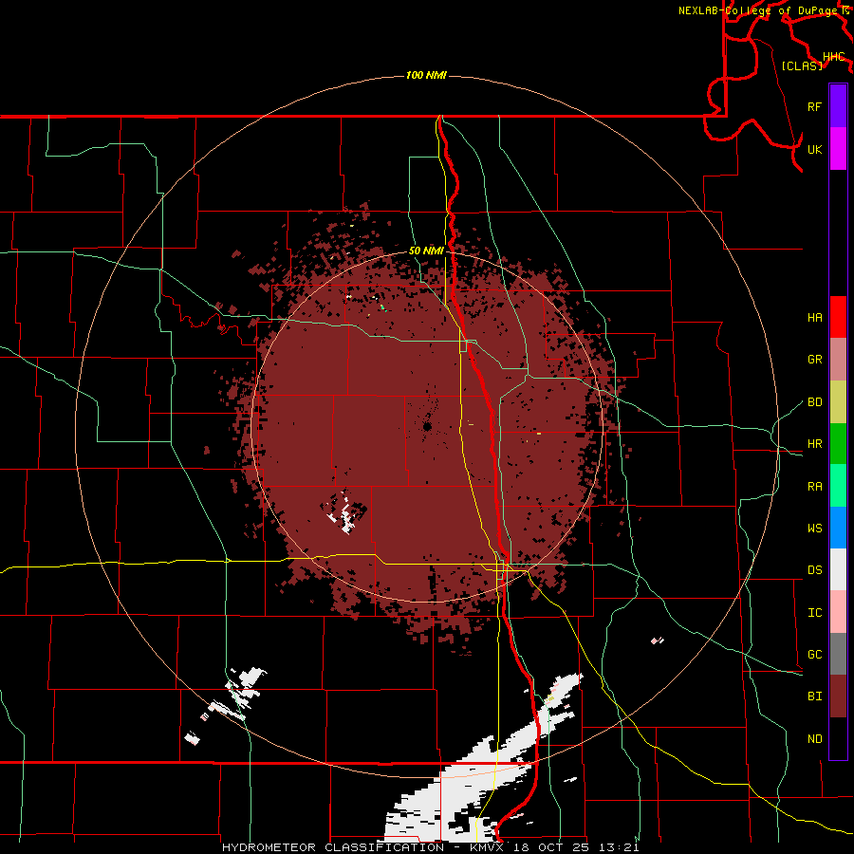Select the GR legend color block
854x854 pixels.
point(838,360)
